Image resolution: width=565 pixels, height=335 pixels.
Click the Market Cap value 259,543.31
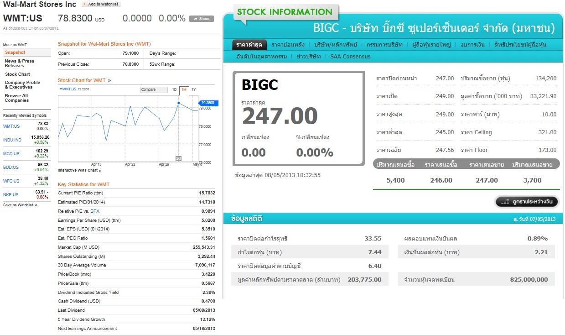coord(204,247)
